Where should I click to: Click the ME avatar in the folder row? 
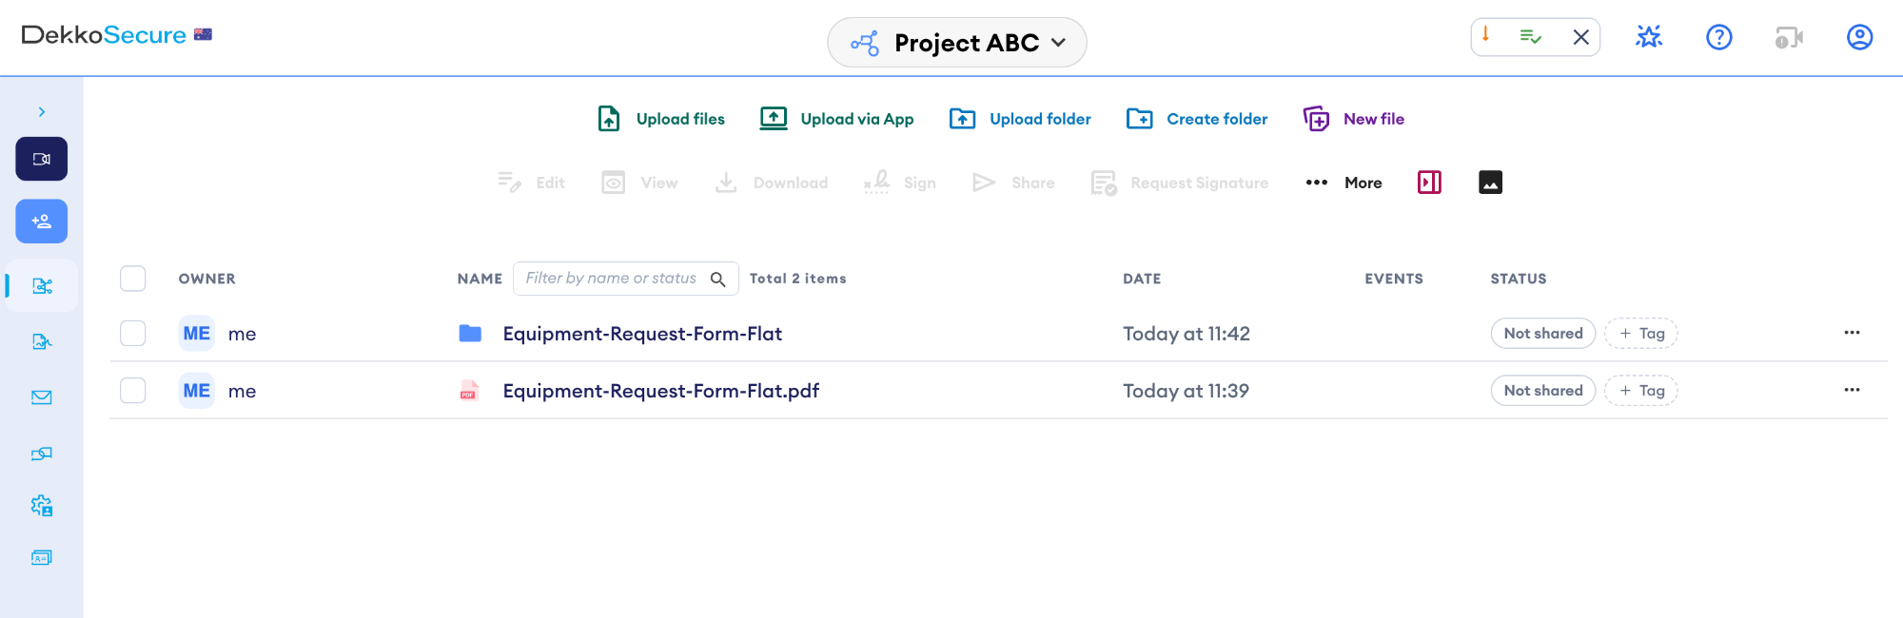[197, 334]
